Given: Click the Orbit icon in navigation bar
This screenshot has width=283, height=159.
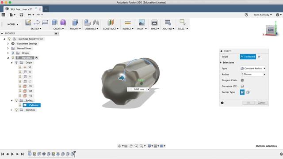Looking at the screenshot, I should click(119, 146).
